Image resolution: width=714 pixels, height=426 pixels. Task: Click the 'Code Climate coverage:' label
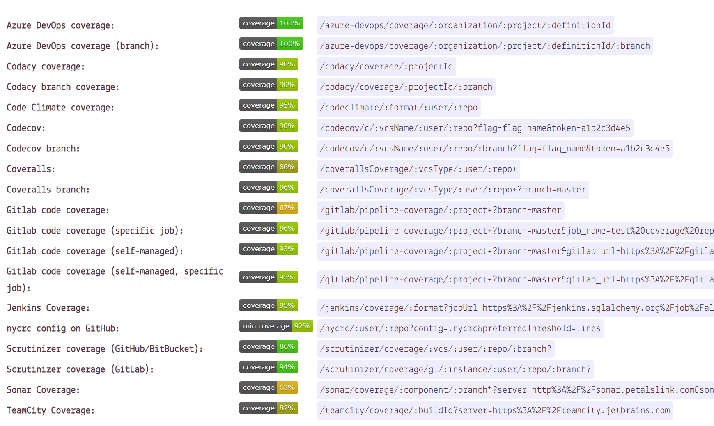(60, 108)
